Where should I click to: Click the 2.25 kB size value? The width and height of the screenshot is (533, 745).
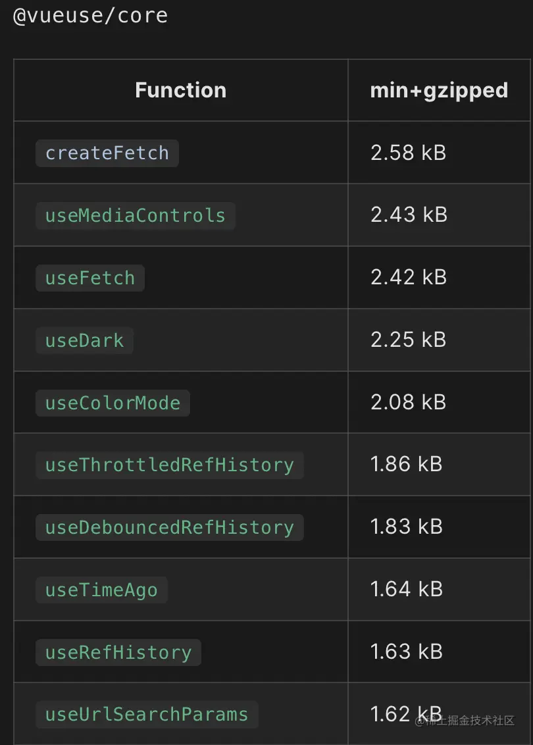click(409, 340)
